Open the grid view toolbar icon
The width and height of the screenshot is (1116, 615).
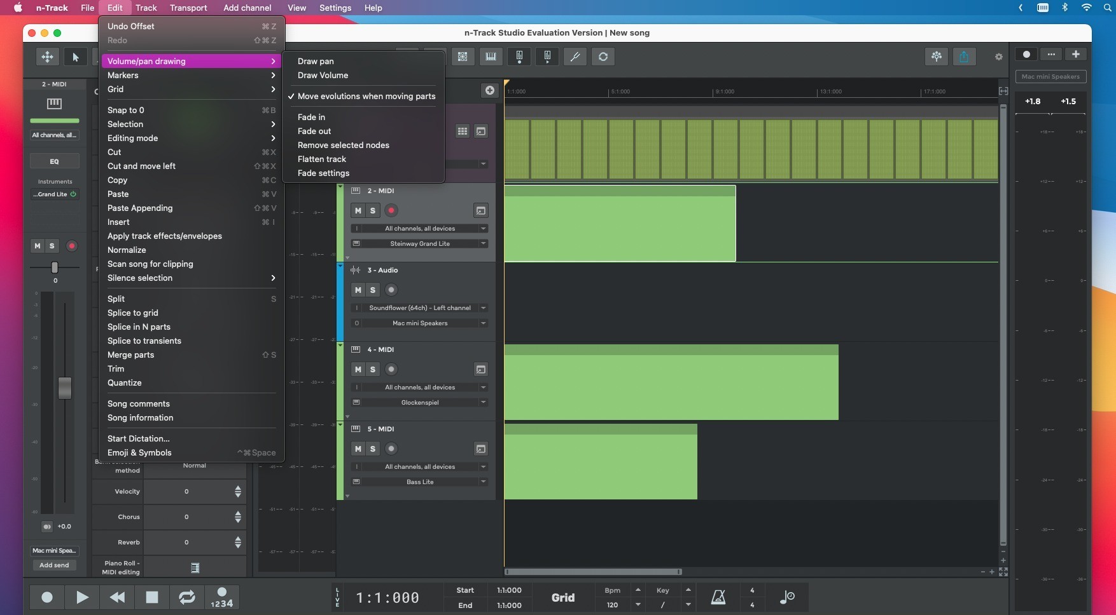coord(463,57)
